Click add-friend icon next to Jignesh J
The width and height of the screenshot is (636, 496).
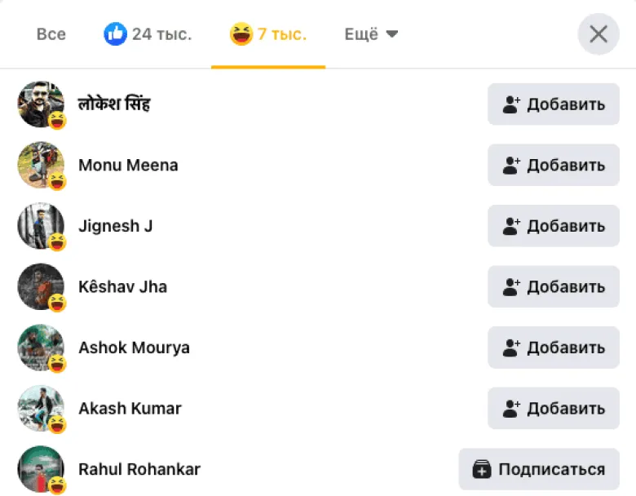pos(511,226)
